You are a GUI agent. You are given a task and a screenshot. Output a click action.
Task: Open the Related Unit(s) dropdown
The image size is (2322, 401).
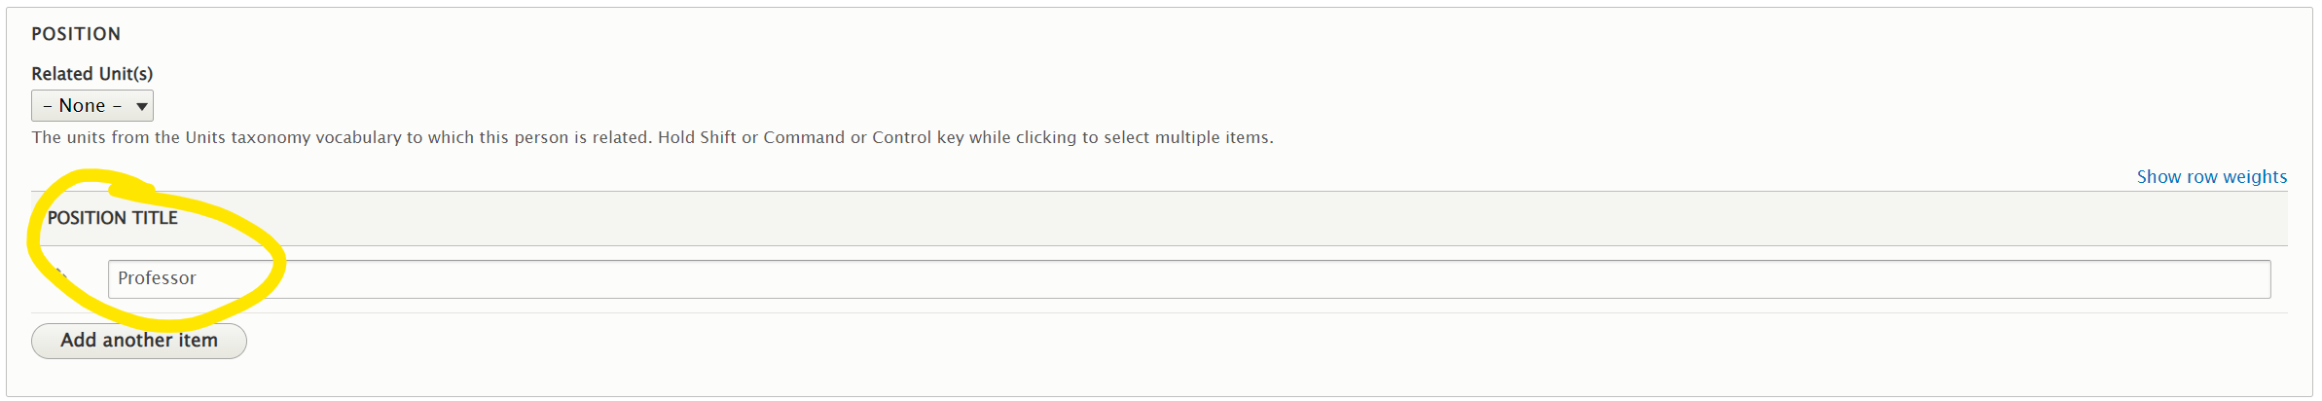click(92, 106)
